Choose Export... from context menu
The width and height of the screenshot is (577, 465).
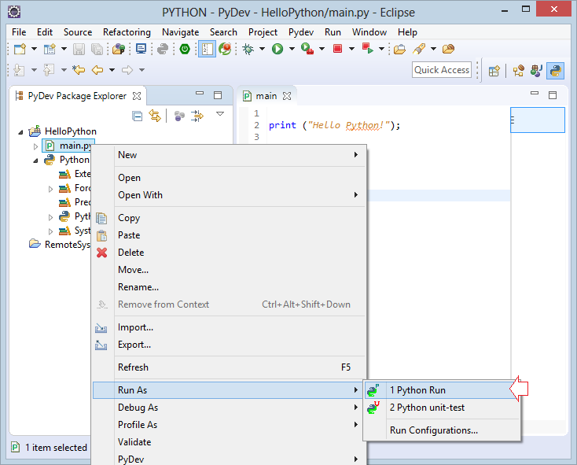tap(230, 345)
